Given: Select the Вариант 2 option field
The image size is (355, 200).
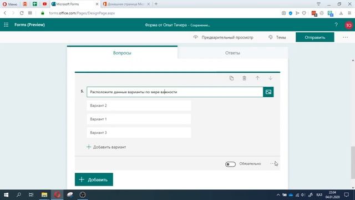Looking at the screenshot, I should click(x=139, y=106).
